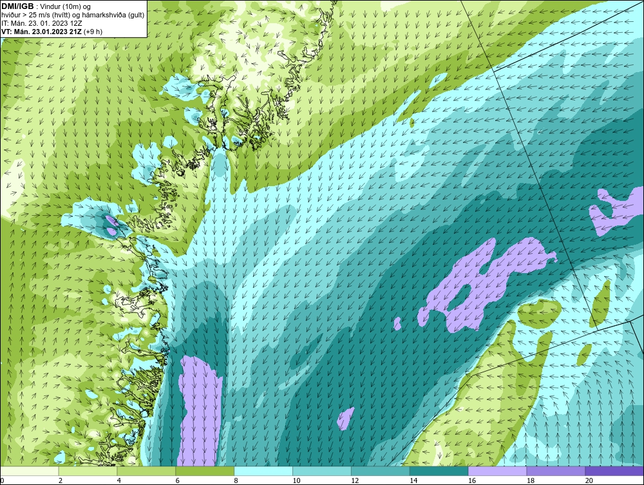
Task: Click the legend value label 4
Action: [x=119, y=480]
